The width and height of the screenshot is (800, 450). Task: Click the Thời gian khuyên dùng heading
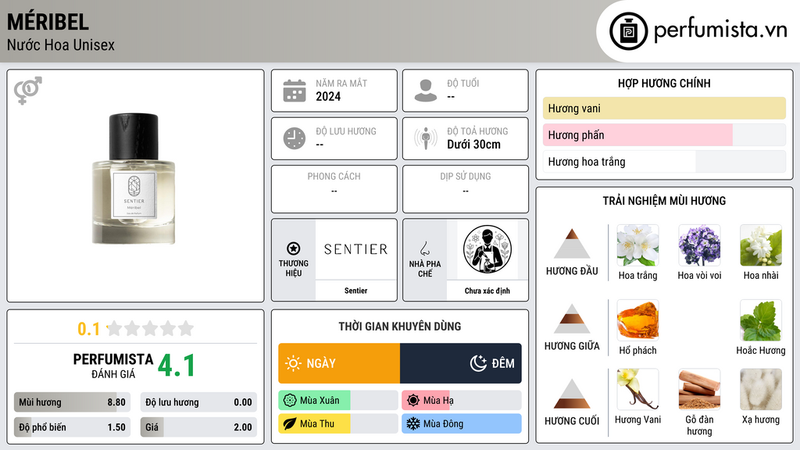[400, 327]
